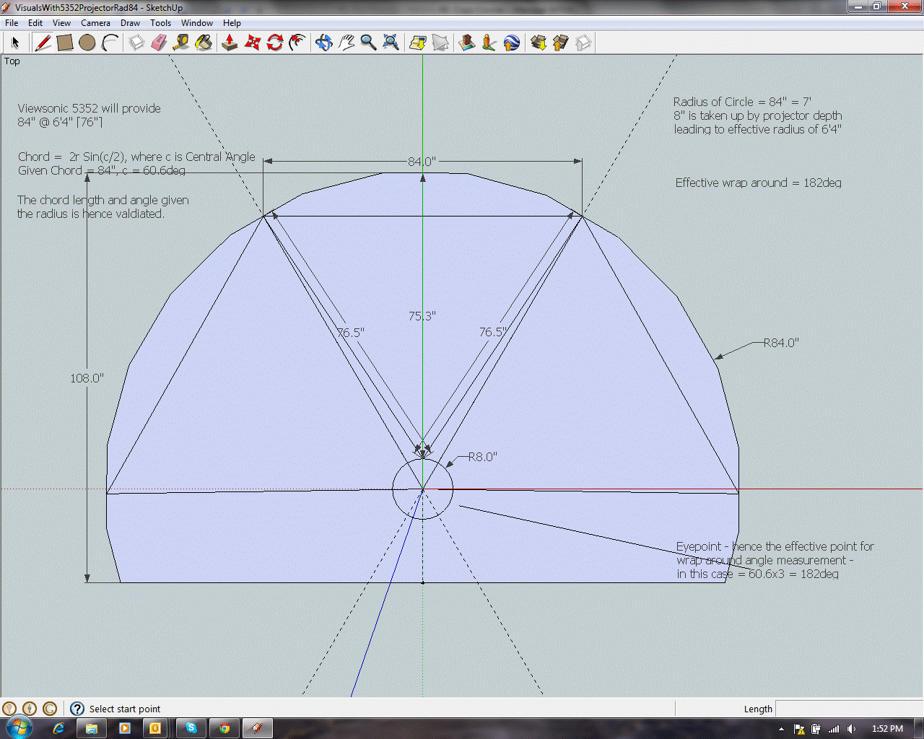The width and height of the screenshot is (924, 739).
Task: Open the Camera menu
Action: tap(96, 23)
